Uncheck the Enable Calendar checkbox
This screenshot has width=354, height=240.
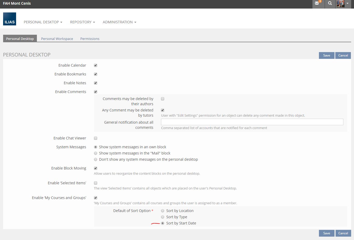coord(96,65)
